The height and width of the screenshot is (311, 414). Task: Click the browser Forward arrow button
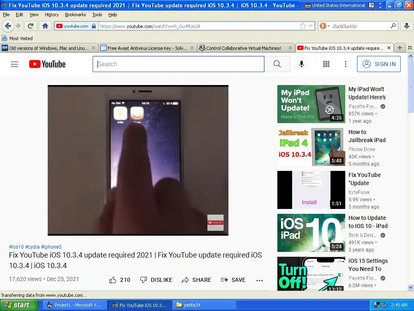(18, 26)
